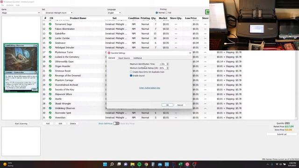The image size is (299, 168).
Task: Select the Stormrider Spirit row name
Action: [x=63, y=113]
